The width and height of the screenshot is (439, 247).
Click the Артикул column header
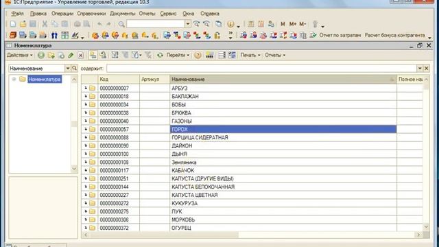click(154, 80)
